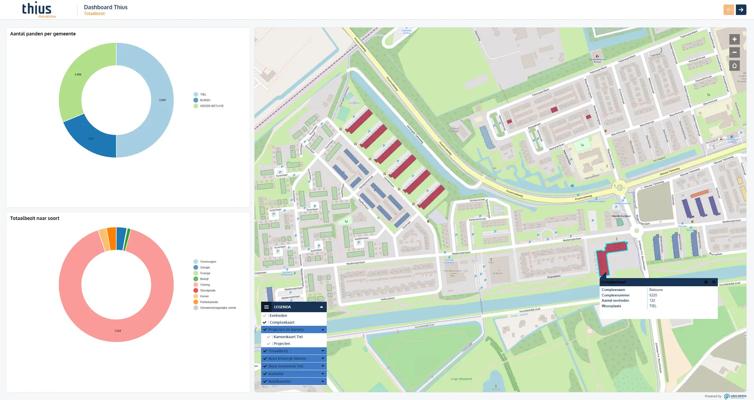Expand the Totaalbezit layer group

point(323,351)
